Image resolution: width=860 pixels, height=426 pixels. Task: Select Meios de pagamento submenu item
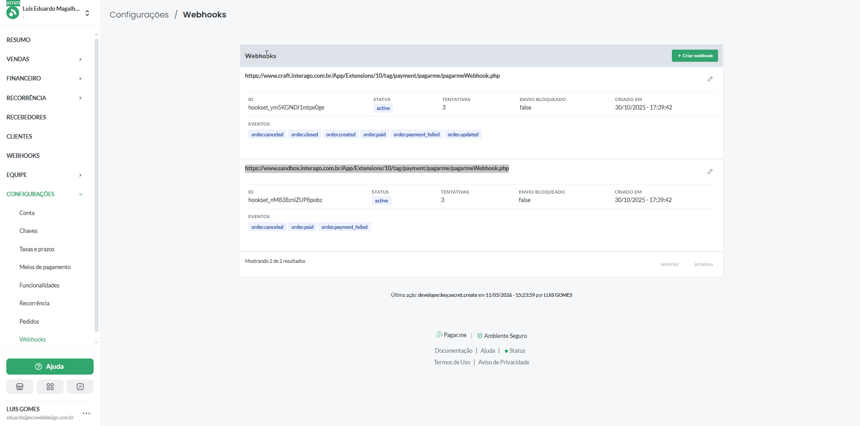(45, 267)
